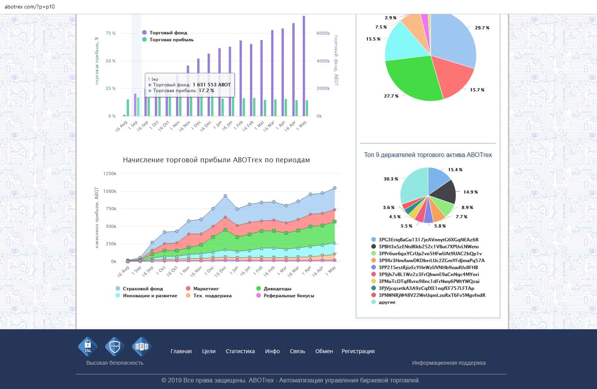597x389 pixels.
Task: Click Информационная поддержка link
Action: pyautogui.click(x=449, y=363)
